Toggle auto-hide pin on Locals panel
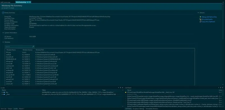 (121, 88)
